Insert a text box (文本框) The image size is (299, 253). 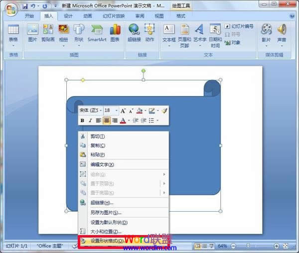(169, 35)
